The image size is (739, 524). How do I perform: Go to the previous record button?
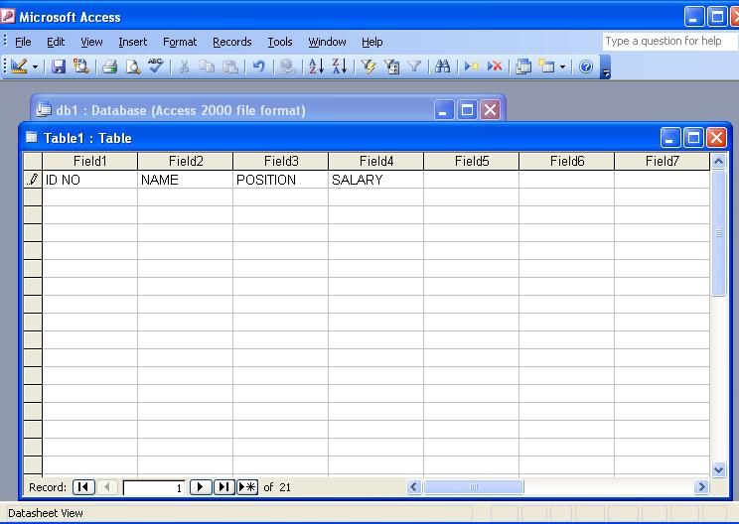(107, 487)
